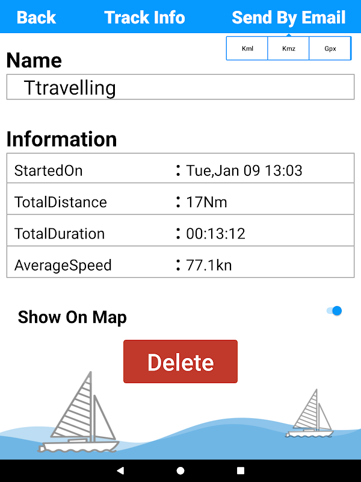The width and height of the screenshot is (361, 482).
Task: Select the StartedOn information row
Action: (x=180, y=171)
